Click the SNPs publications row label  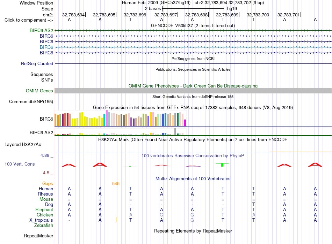click(47, 80)
